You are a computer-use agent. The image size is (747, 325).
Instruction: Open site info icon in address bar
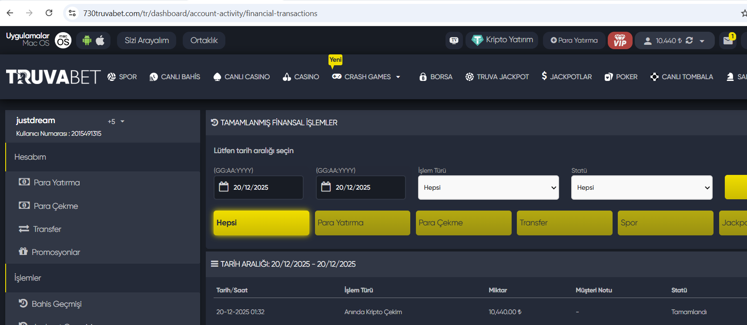[x=72, y=13]
